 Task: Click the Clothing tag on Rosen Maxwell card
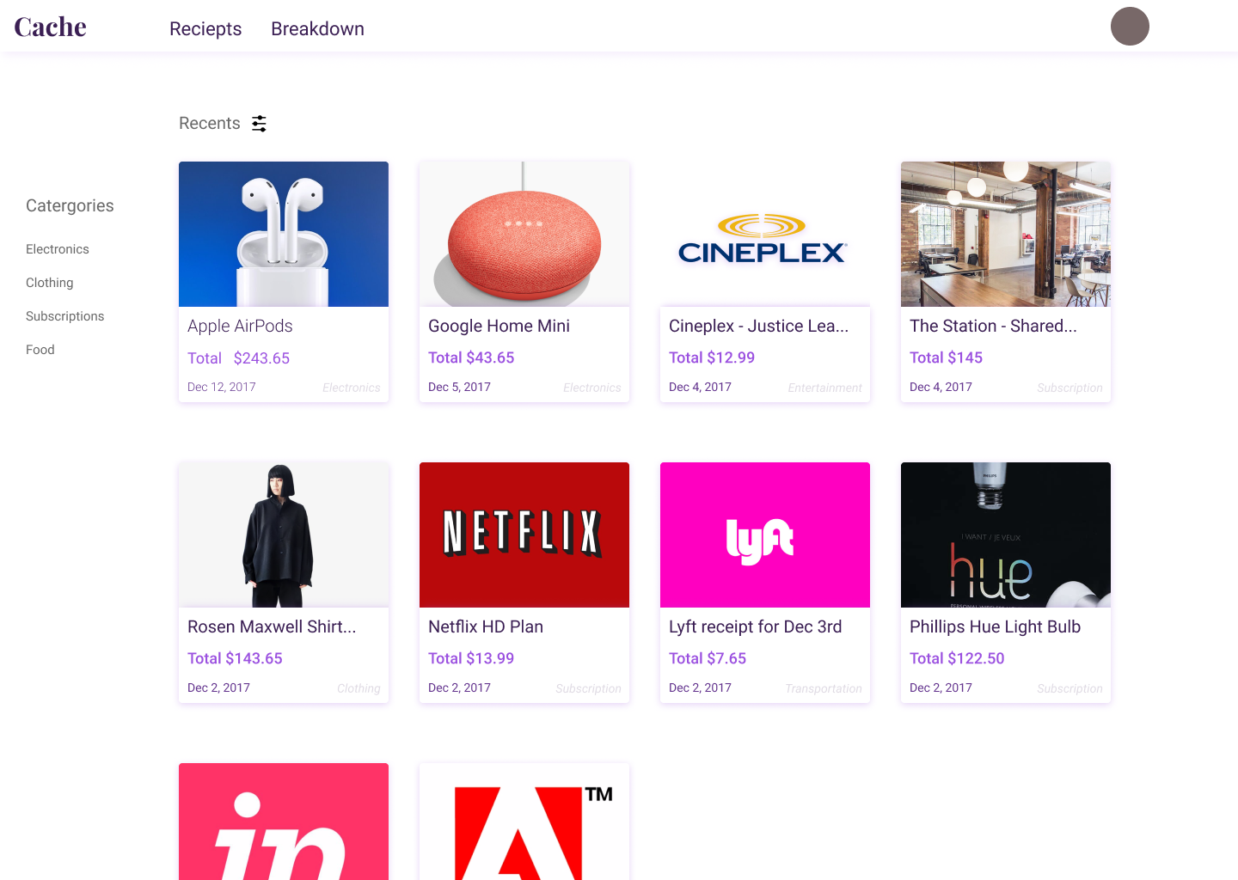coord(359,689)
